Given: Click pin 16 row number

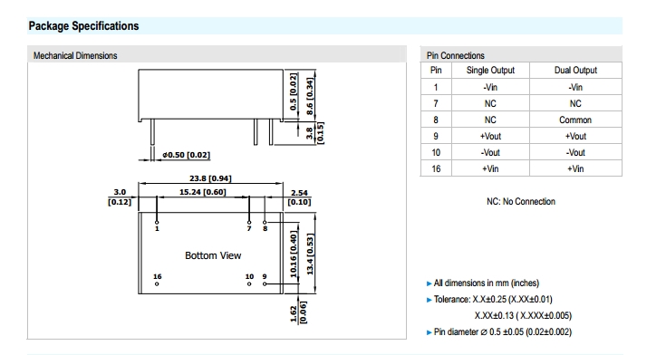Looking at the screenshot, I should 436,168.
